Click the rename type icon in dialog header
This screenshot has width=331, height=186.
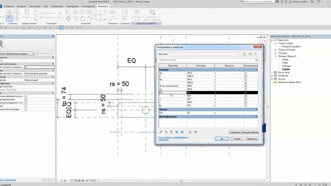tap(250, 54)
